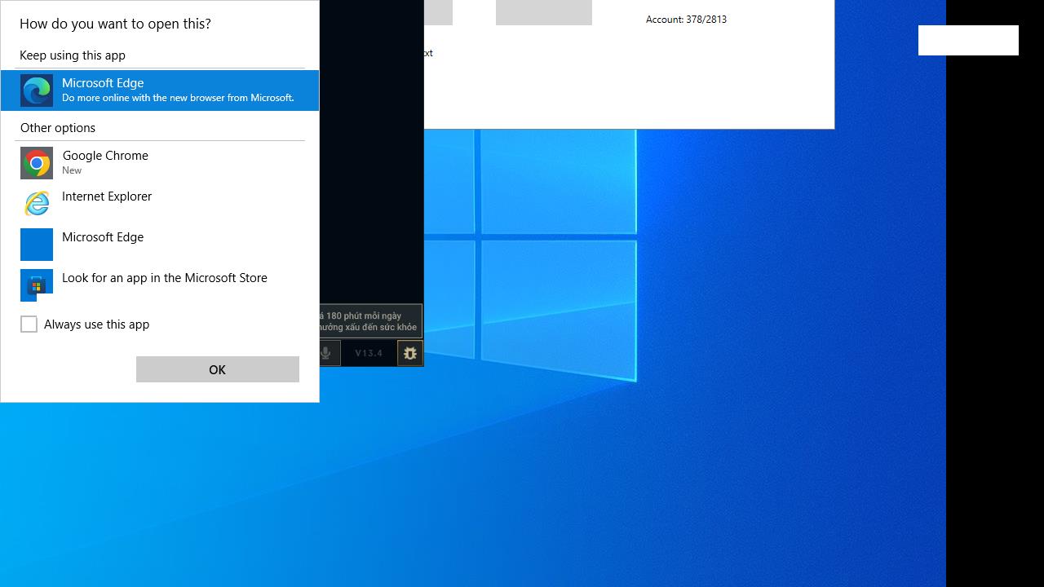Open the bug report icon
Image resolution: width=1044 pixels, height=587 pixels.
[409, 353]
